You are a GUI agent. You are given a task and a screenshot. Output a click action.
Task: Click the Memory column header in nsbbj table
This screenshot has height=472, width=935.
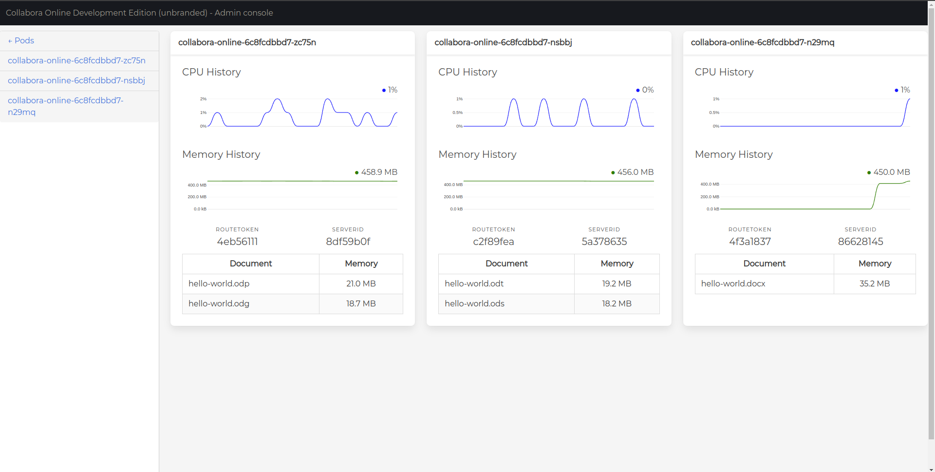617,264
